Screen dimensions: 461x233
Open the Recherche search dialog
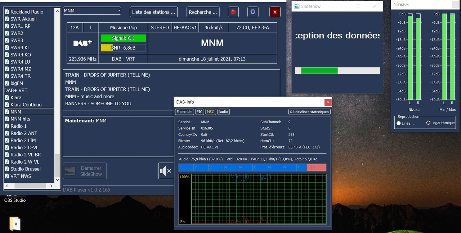pyautogui.click(x=203, y=12)
